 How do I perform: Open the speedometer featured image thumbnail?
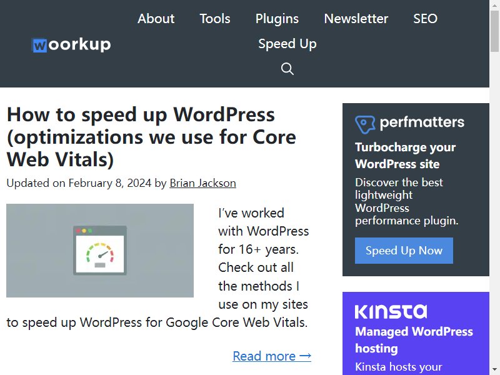[100, 251]
